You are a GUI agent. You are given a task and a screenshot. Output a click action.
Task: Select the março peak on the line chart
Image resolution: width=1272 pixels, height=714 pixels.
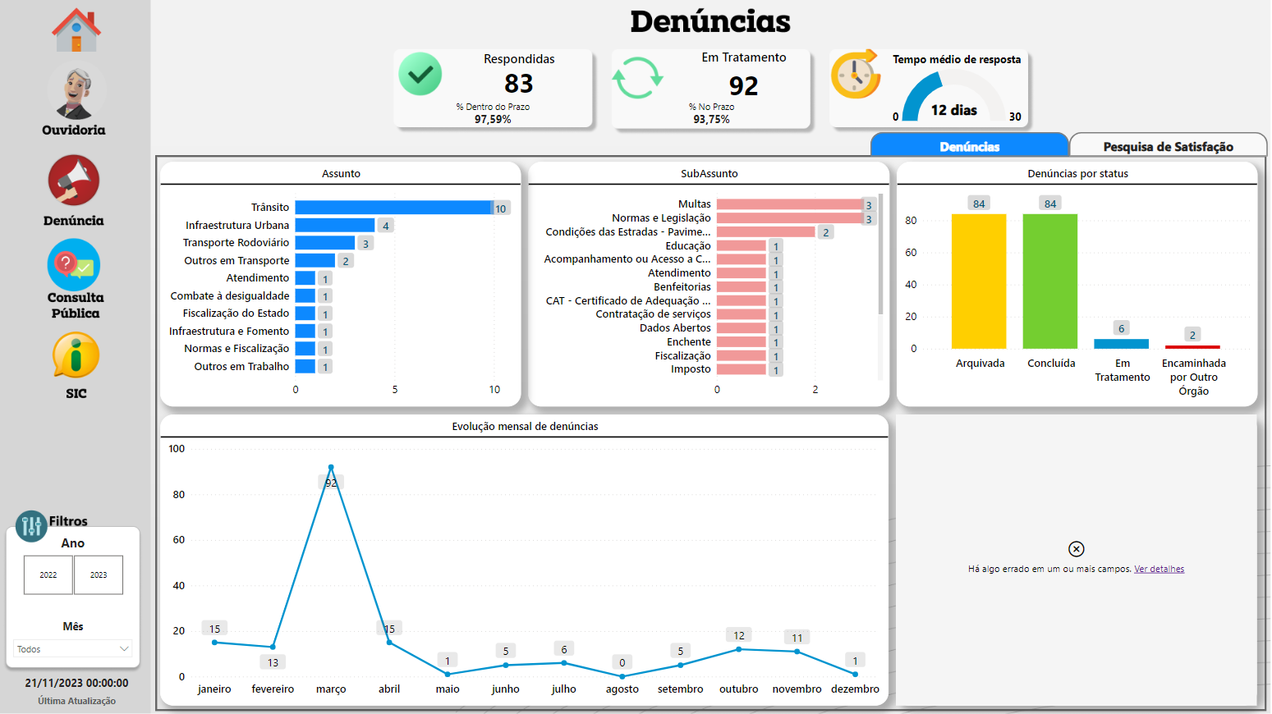[331, 468]
